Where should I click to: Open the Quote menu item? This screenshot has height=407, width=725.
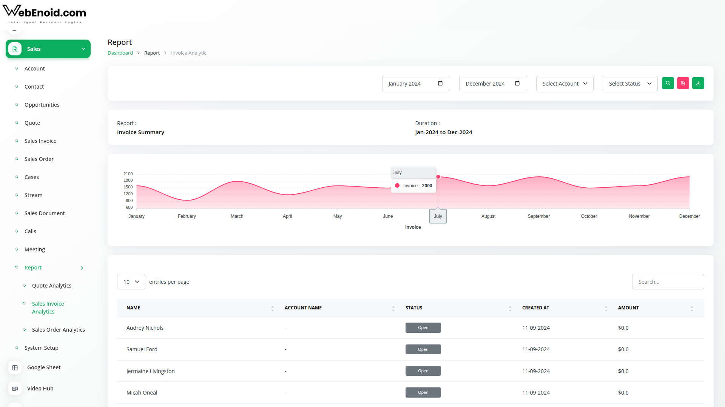pyautogui.click(x=32, y=123)
